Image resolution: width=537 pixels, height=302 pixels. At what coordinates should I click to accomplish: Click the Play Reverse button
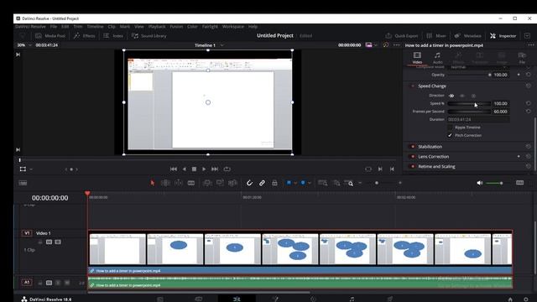point(185,169)
